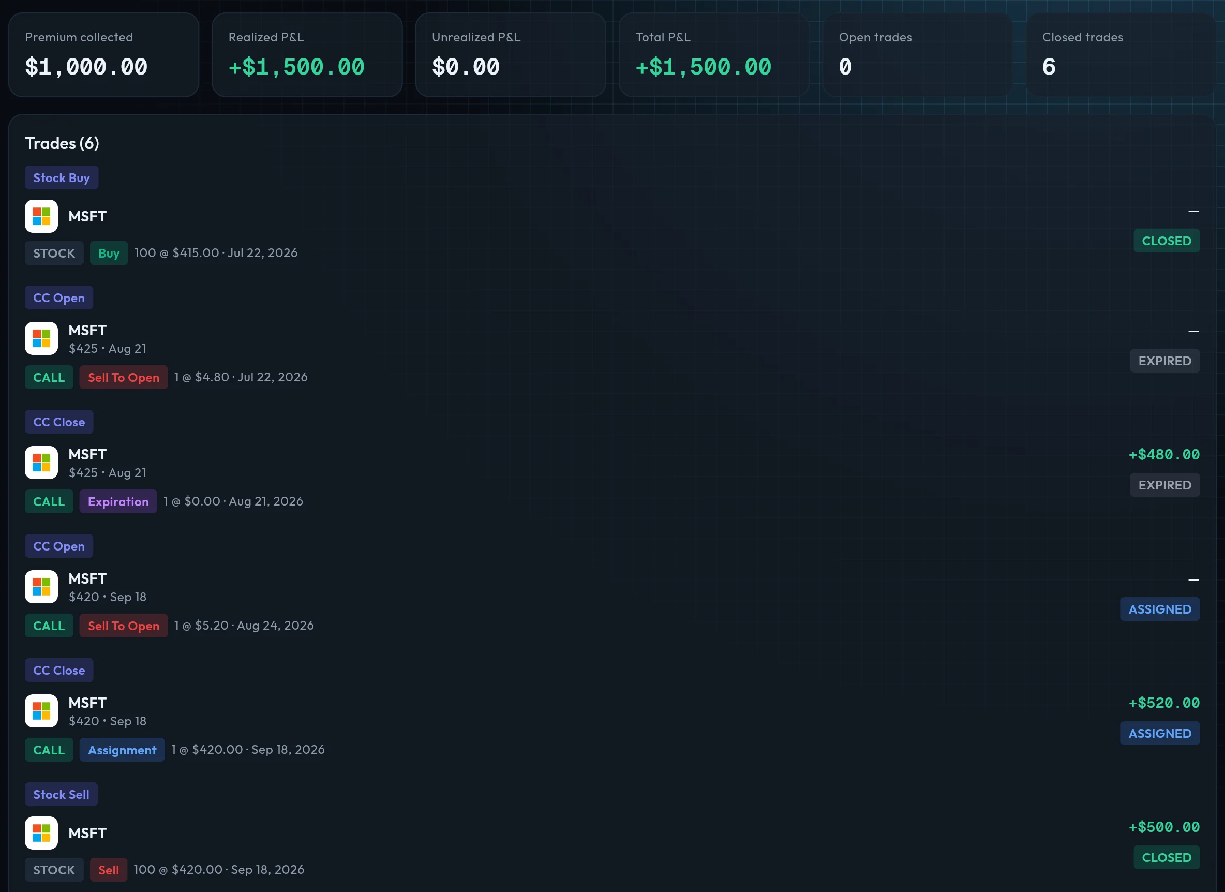Screen dimensions: 1225x892
Task: Click the +$480.00 profit value
Action: tap(1164, 455)
